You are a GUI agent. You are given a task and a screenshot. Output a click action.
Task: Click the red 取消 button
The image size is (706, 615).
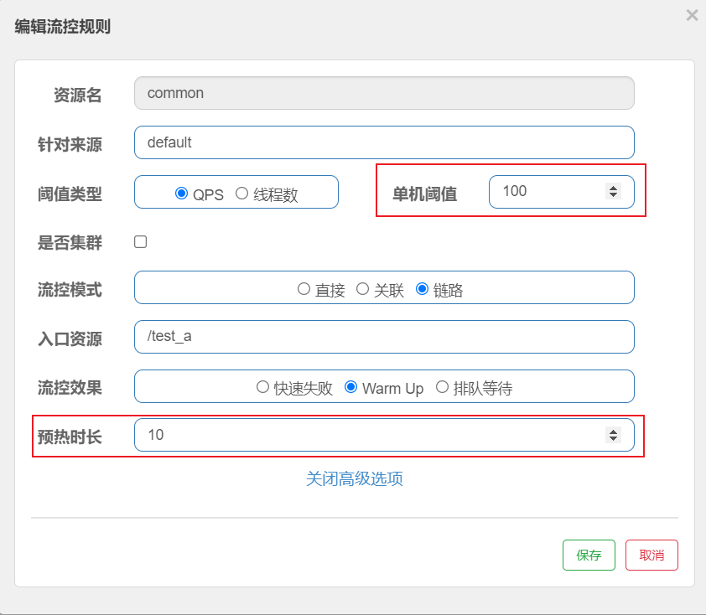(x=651, y=556)
